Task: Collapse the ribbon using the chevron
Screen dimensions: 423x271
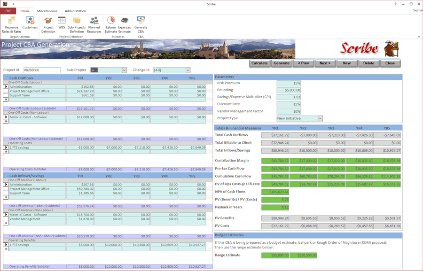Action: coord(419,37)
